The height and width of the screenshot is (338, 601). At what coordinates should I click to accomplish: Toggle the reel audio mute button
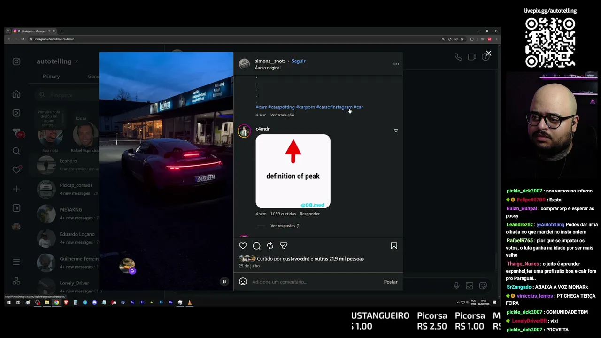224,282
